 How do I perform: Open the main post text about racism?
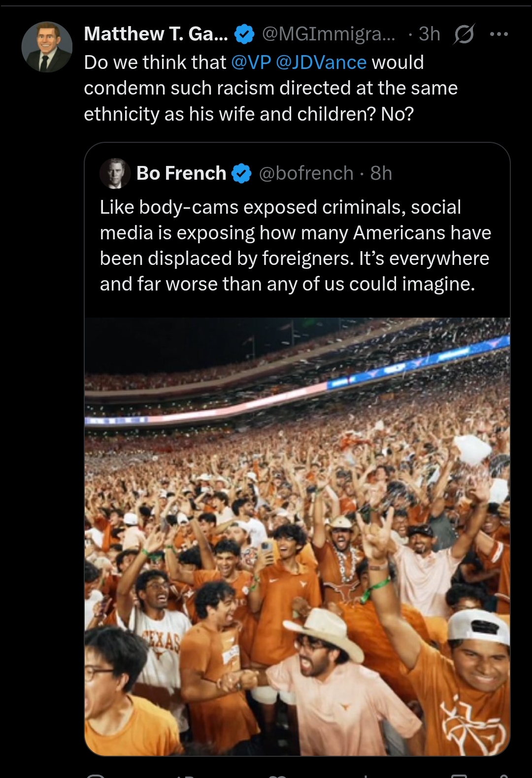click(x=271, y=88)
